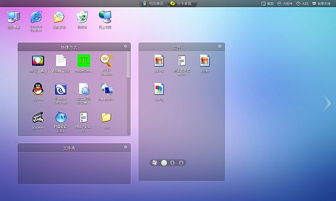Image resolution: width=336 pixels, height=201 pixels.
Task: Click the 关机 shutdown button
Action: [302, 4]
